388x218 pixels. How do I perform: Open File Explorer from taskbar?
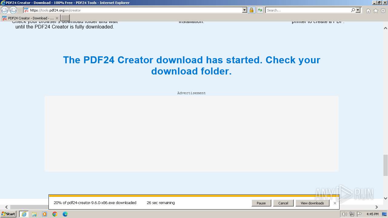[34, 214]
